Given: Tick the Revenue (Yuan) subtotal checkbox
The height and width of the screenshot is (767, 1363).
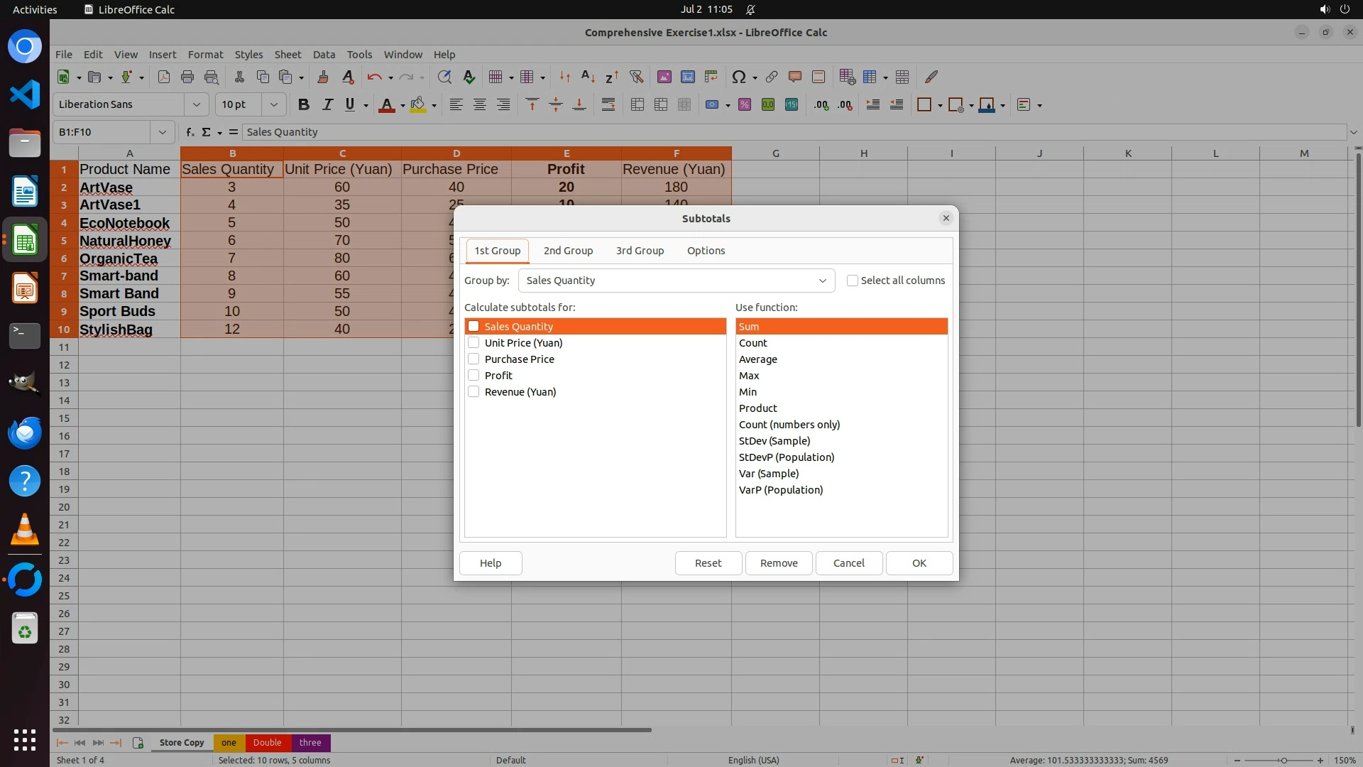Looking at the screenshot, I should point(474,391).
